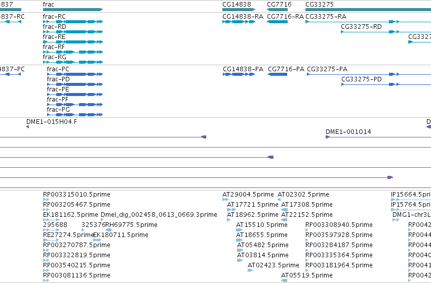Select the CG7716 gene label
The image size is (431, 283).
coord(279,5)
